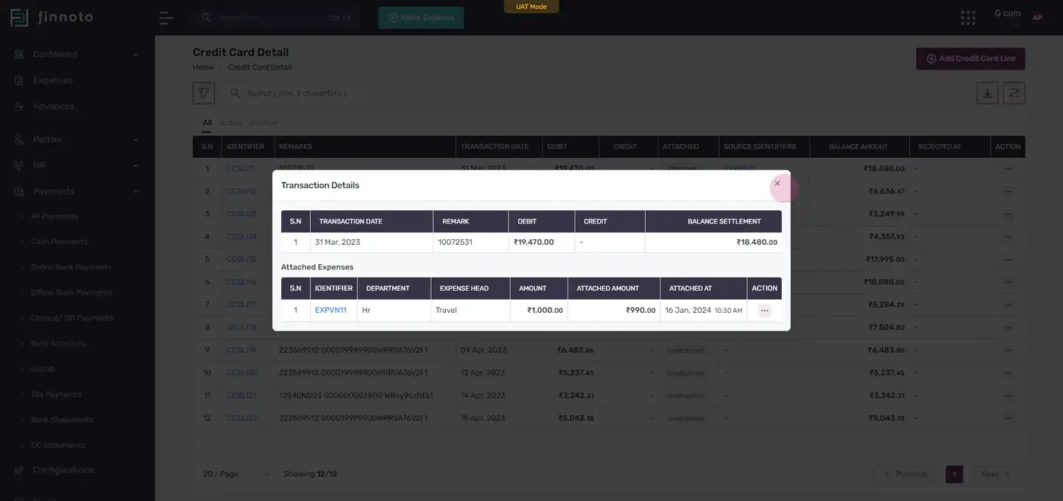Open the AP user avatar menu
Viewport: 1063px width, 501px height.
1037,18
